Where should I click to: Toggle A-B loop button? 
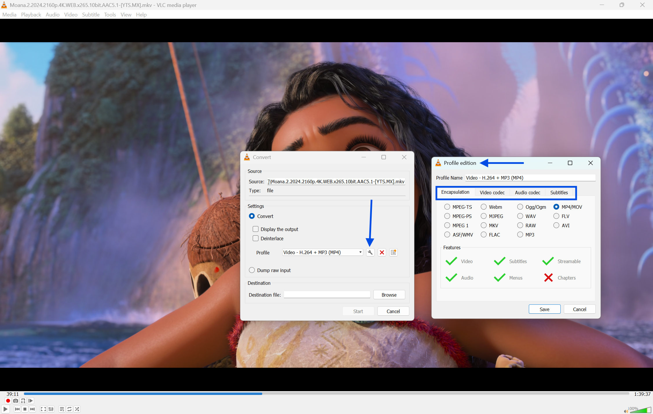(23, 401)
